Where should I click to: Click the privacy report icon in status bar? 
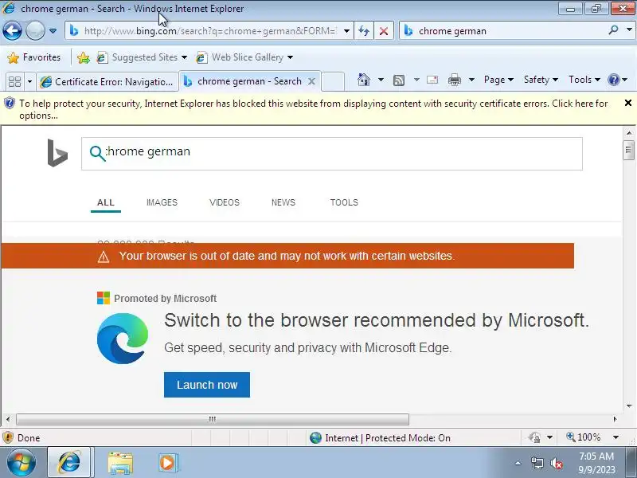click(534, 437)
